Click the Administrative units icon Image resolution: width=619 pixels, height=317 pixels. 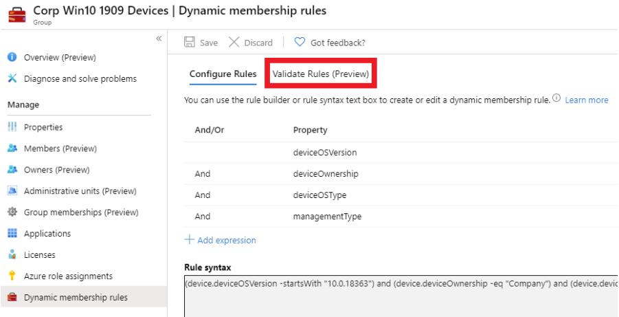coord(12,191)
